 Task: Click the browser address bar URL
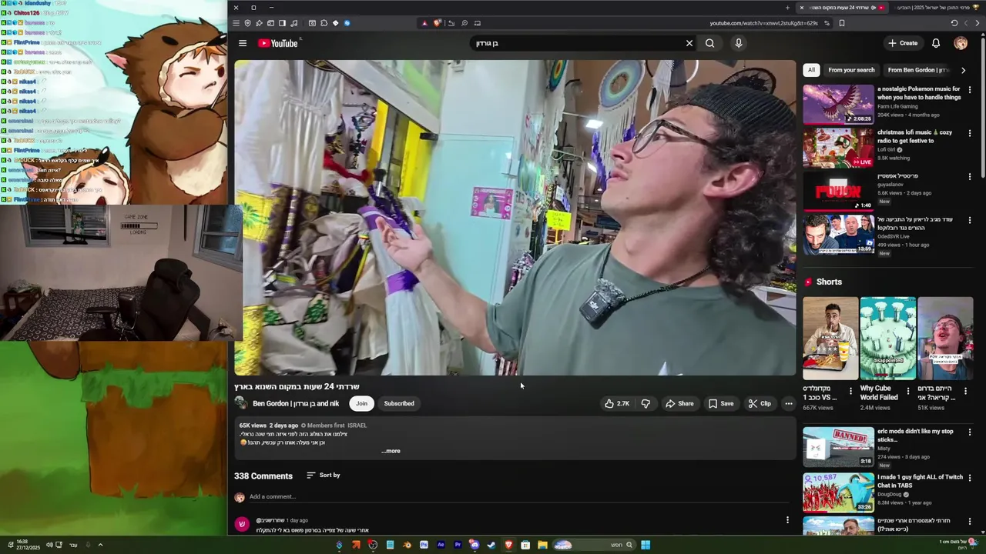coord(763,23)
